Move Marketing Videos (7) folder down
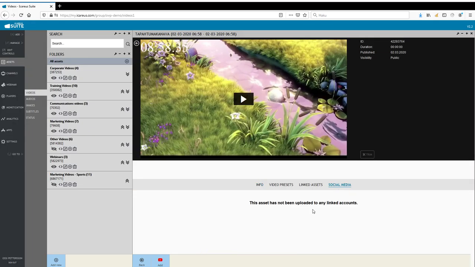Image resolution: width=475 pixels, height=267 pixels. click(x=127, y=127)
